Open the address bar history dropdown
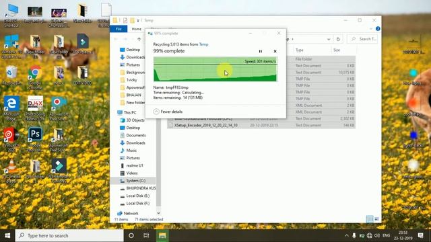Screen dimensions: 431x242 (x=329, y=39)
